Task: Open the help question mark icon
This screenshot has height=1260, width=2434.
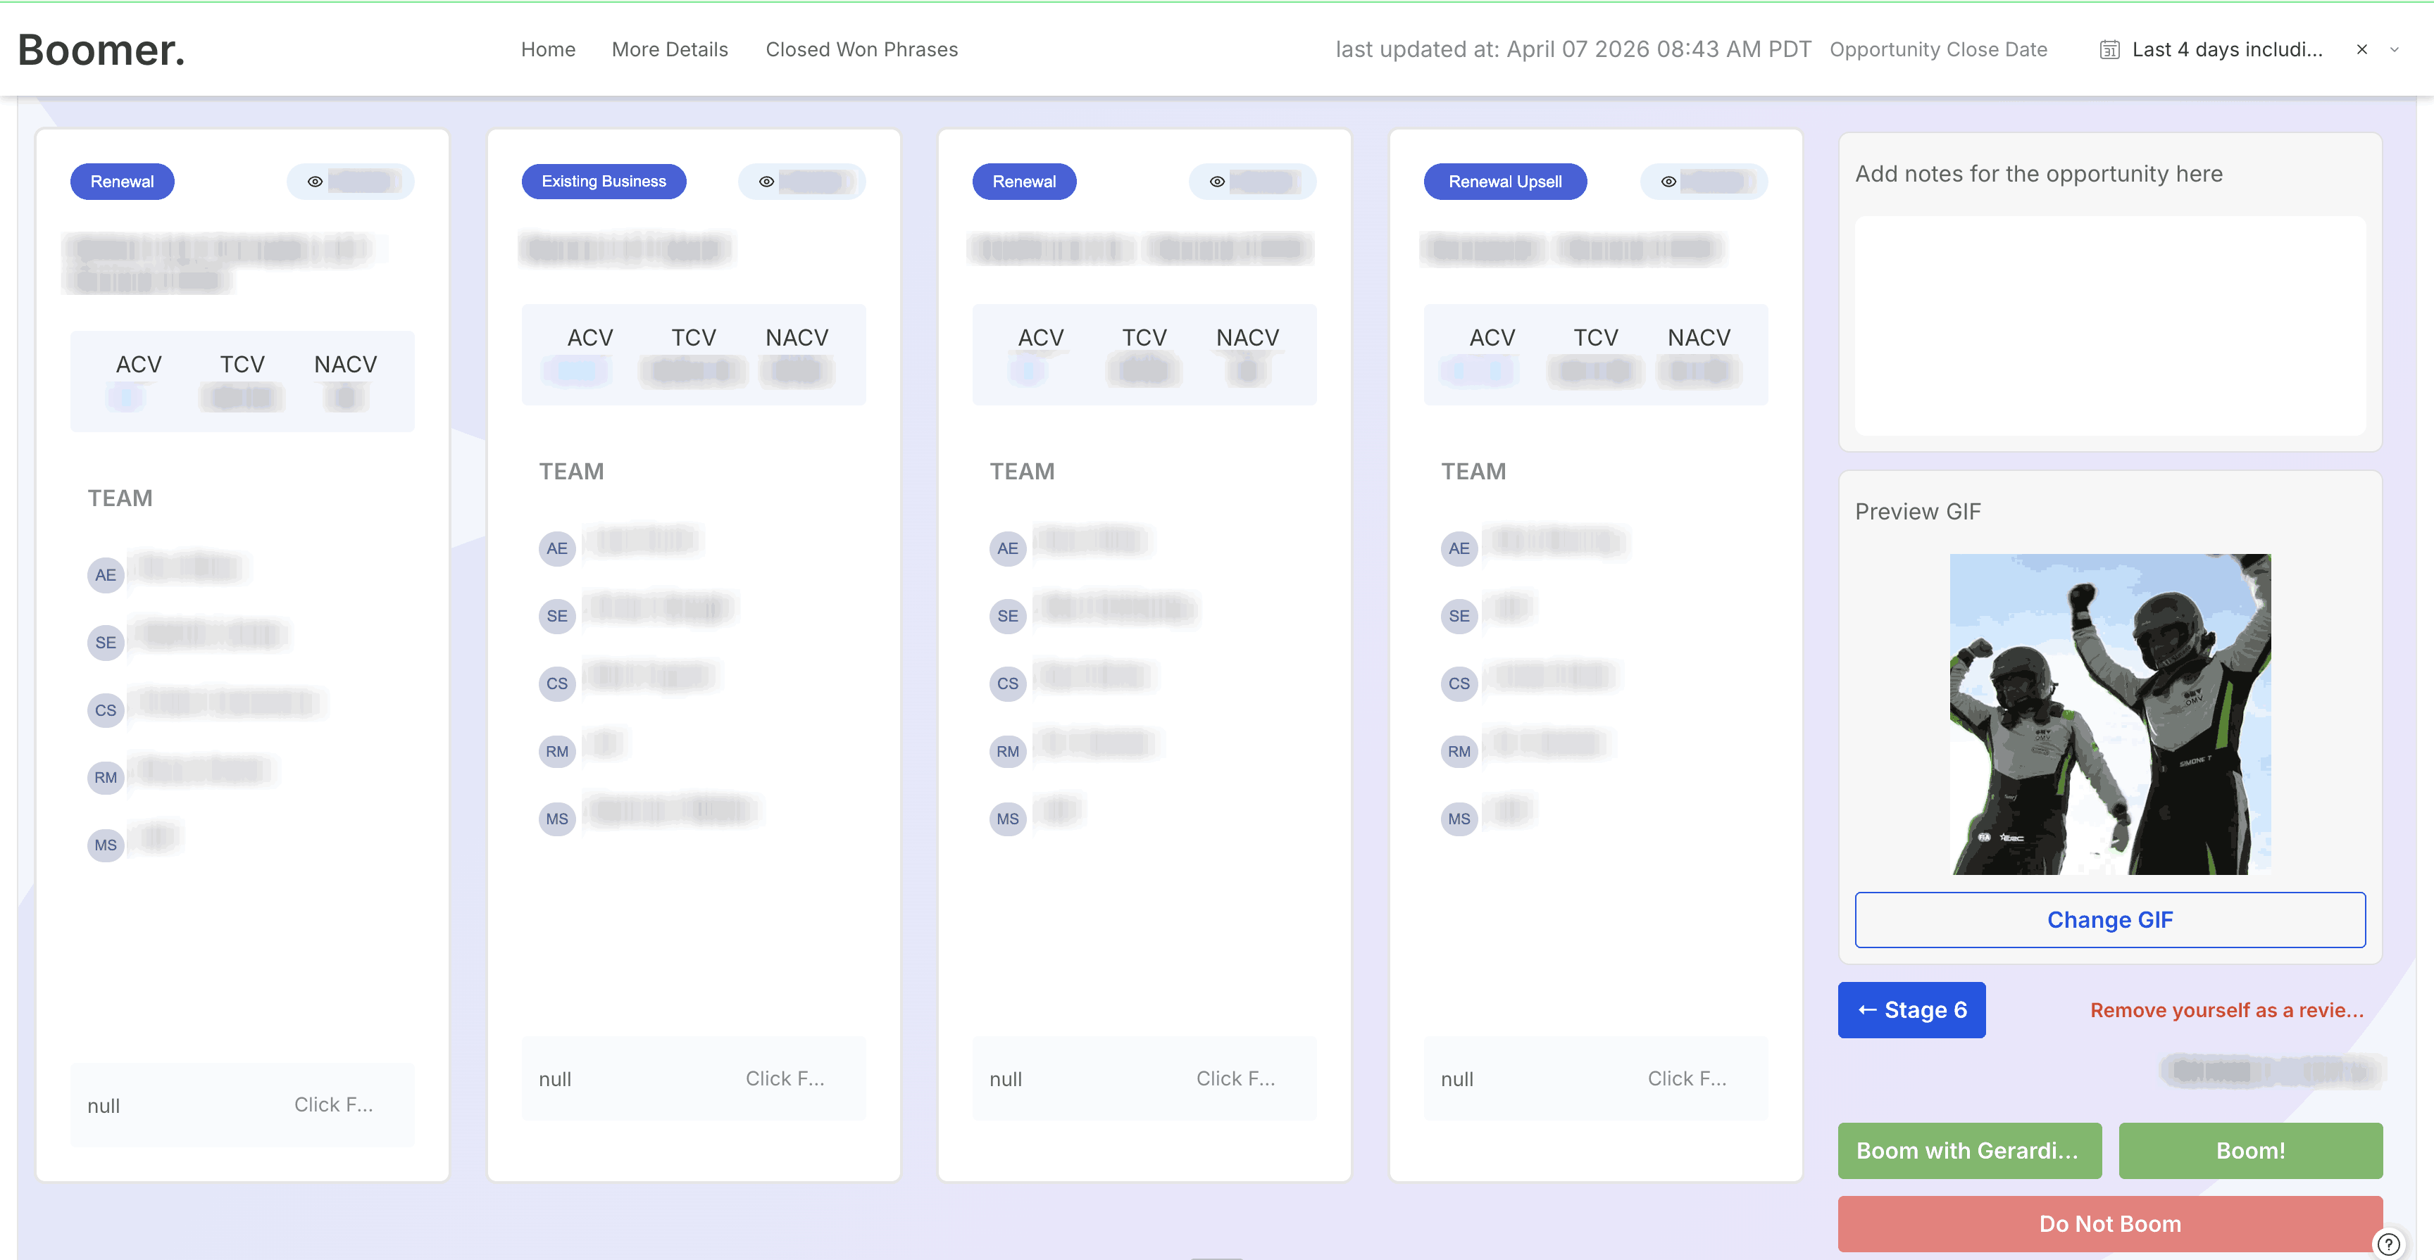Action: 2388,1244
